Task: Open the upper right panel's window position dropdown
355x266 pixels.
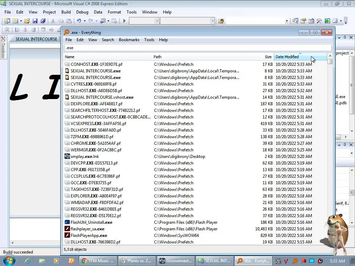Action: point(339,37)
